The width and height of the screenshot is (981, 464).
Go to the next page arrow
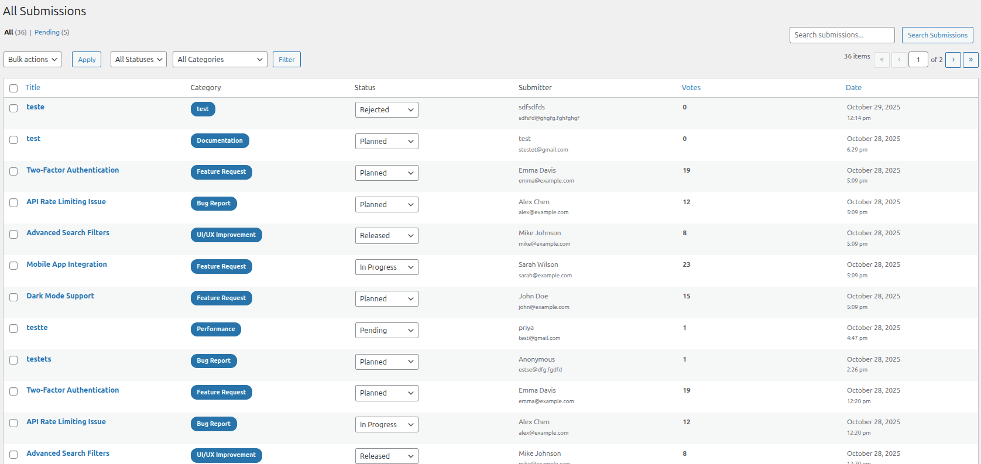(952, 60)
